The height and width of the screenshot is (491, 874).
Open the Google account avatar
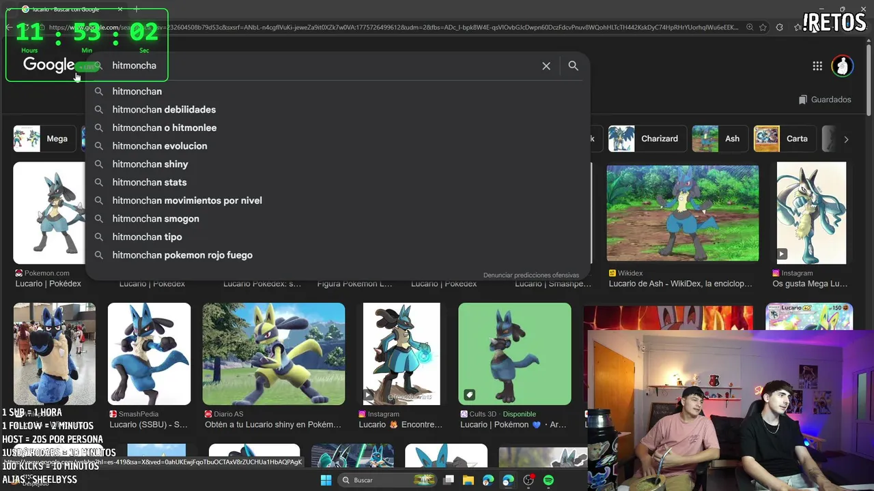(843, 65)
